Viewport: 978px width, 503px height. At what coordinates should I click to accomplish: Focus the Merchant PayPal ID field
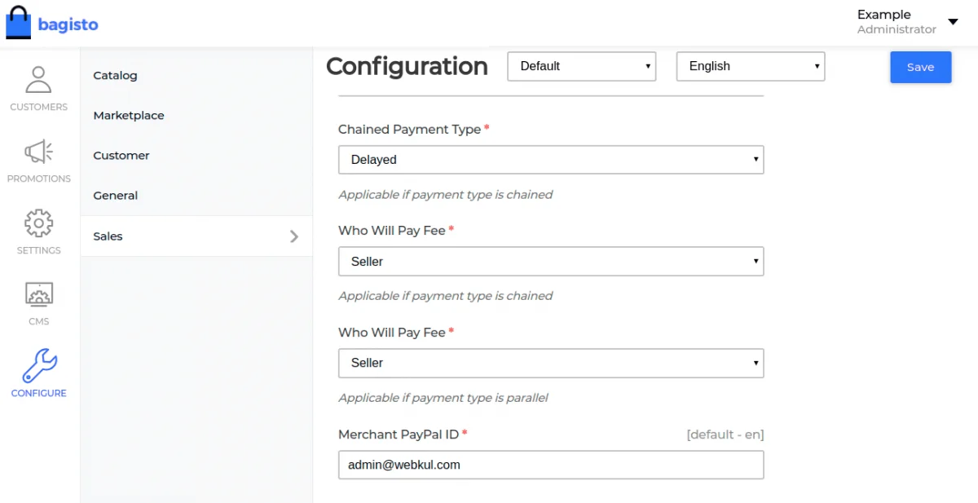pos(551,465)
